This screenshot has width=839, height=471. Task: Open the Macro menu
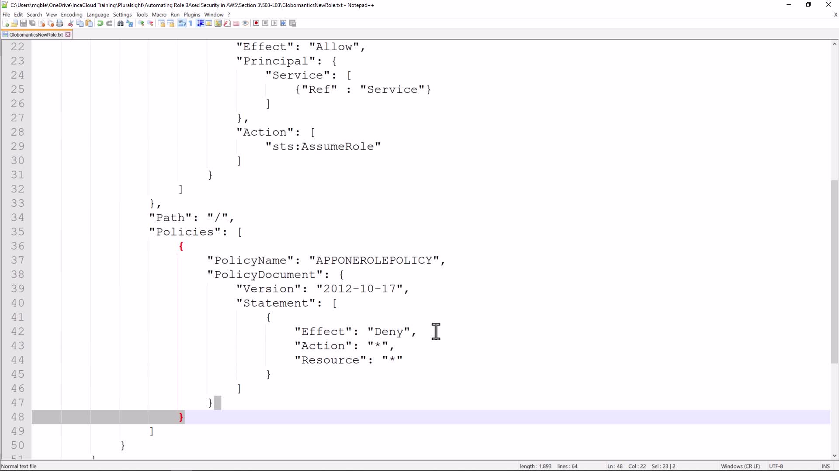click(x=159, y=14)
